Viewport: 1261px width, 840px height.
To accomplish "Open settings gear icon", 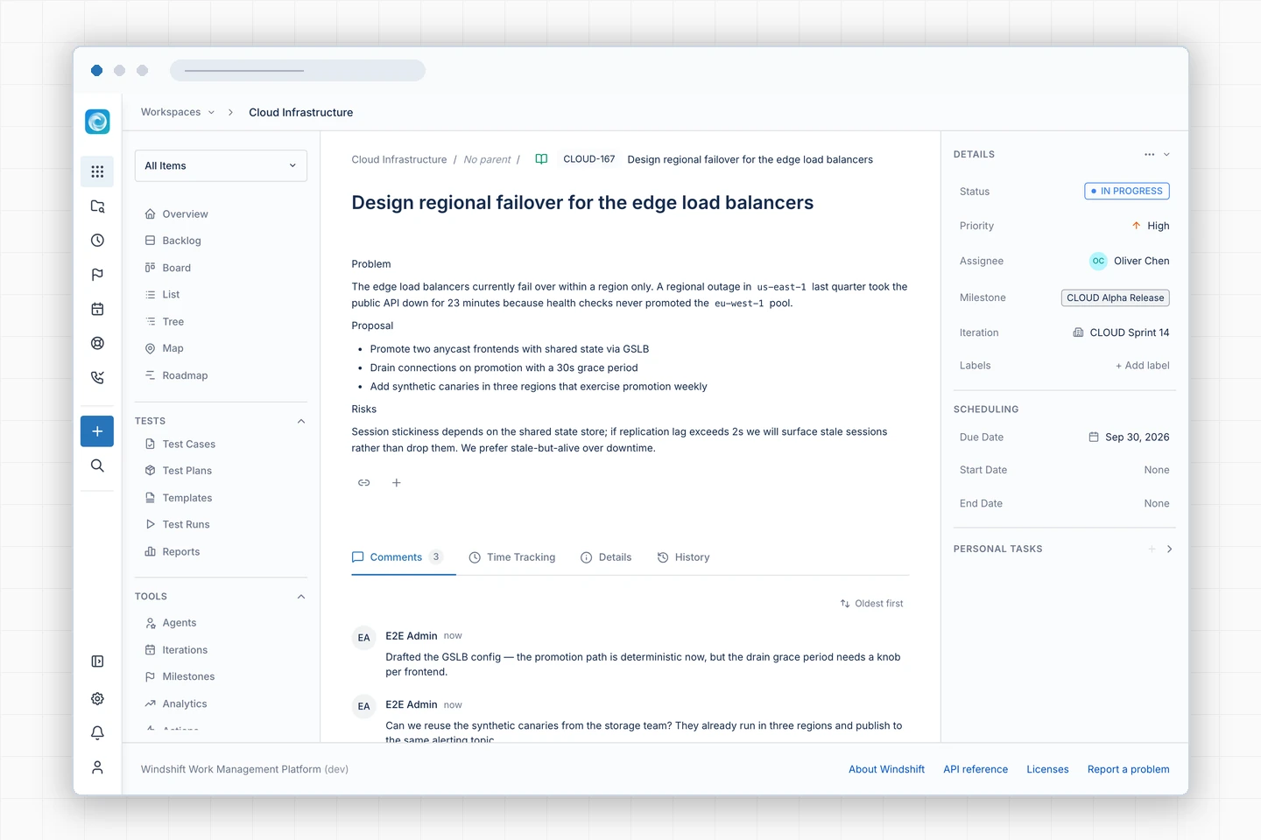I will (97, 698).
